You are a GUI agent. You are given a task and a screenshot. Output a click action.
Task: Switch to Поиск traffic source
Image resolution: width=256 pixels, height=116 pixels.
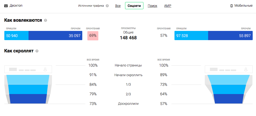pos(152,6)
